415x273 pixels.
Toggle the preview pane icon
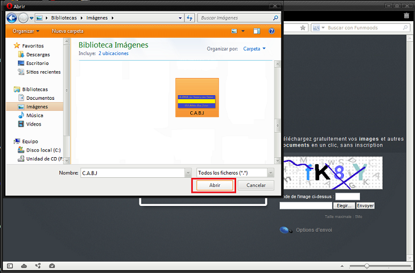pos(256,31)
